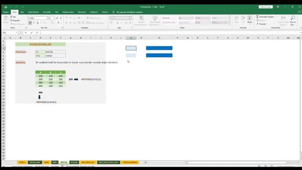The height and width of the screenshot is (170, 302).
Task: Click the font color A icon
Action: (x=59, y=23)
